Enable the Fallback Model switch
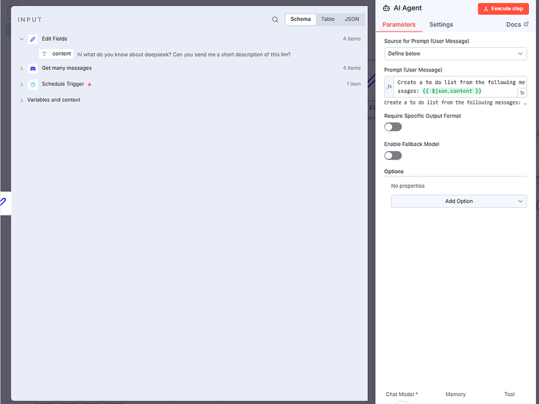 tap(393, 156)
